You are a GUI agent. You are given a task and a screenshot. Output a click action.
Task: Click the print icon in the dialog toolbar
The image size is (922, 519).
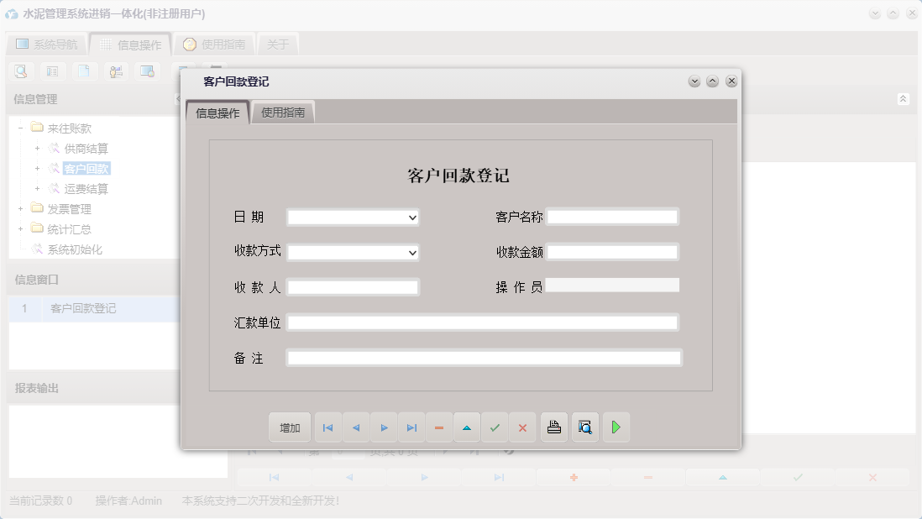tap(553, 427)
